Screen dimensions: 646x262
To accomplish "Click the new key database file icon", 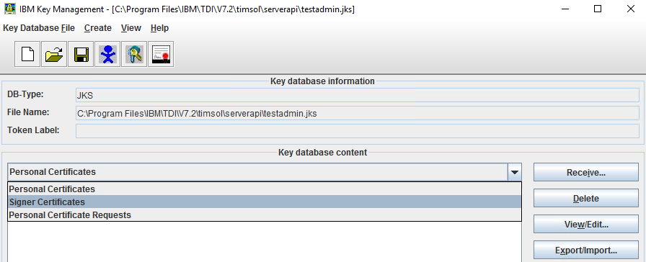I will click(x=27, y=54).
